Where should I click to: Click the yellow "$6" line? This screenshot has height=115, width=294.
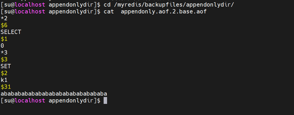[4, 25]
